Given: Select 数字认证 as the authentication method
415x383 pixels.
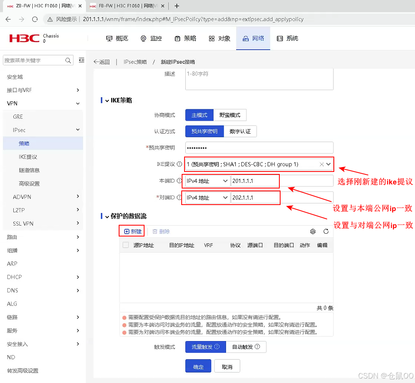Looking at the screenshot, I should pos(240,131).
